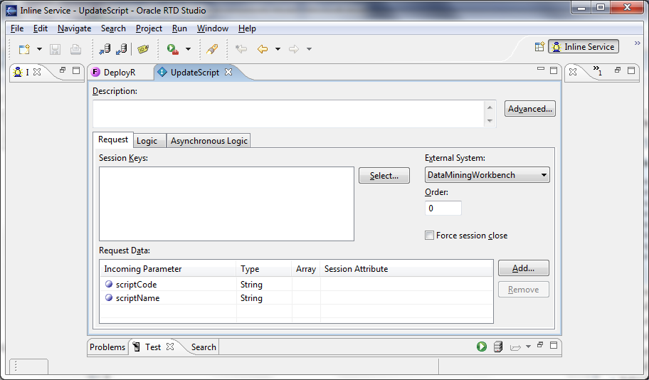Viewport: 649px width, 380px height.
Task: Click the Print toolbar icon
Action: click(75, 49)
